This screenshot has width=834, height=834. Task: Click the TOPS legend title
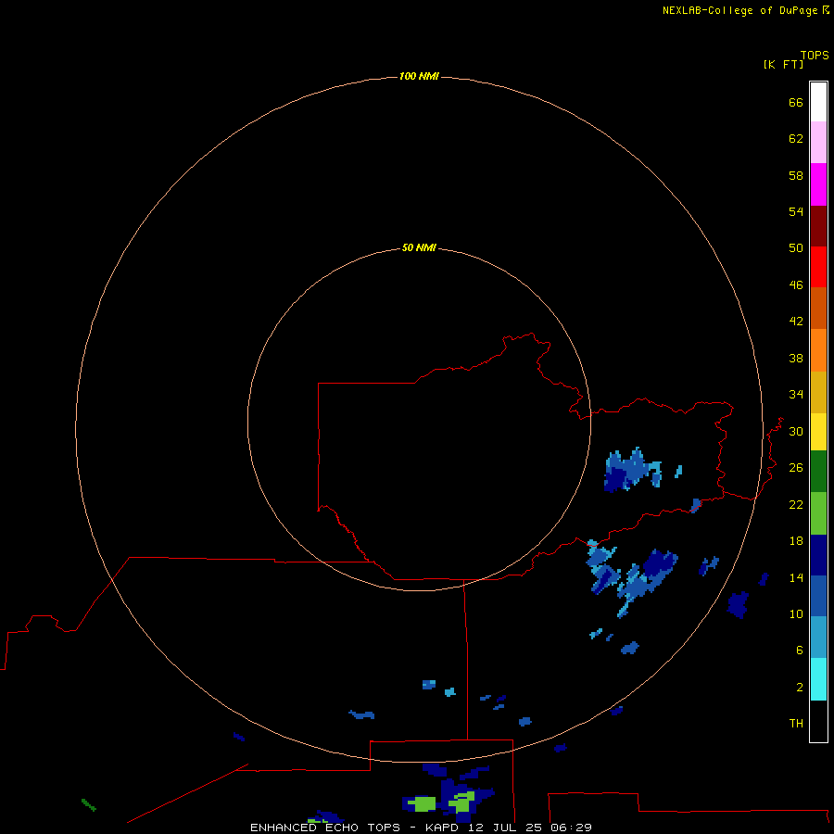click(815, 56)
